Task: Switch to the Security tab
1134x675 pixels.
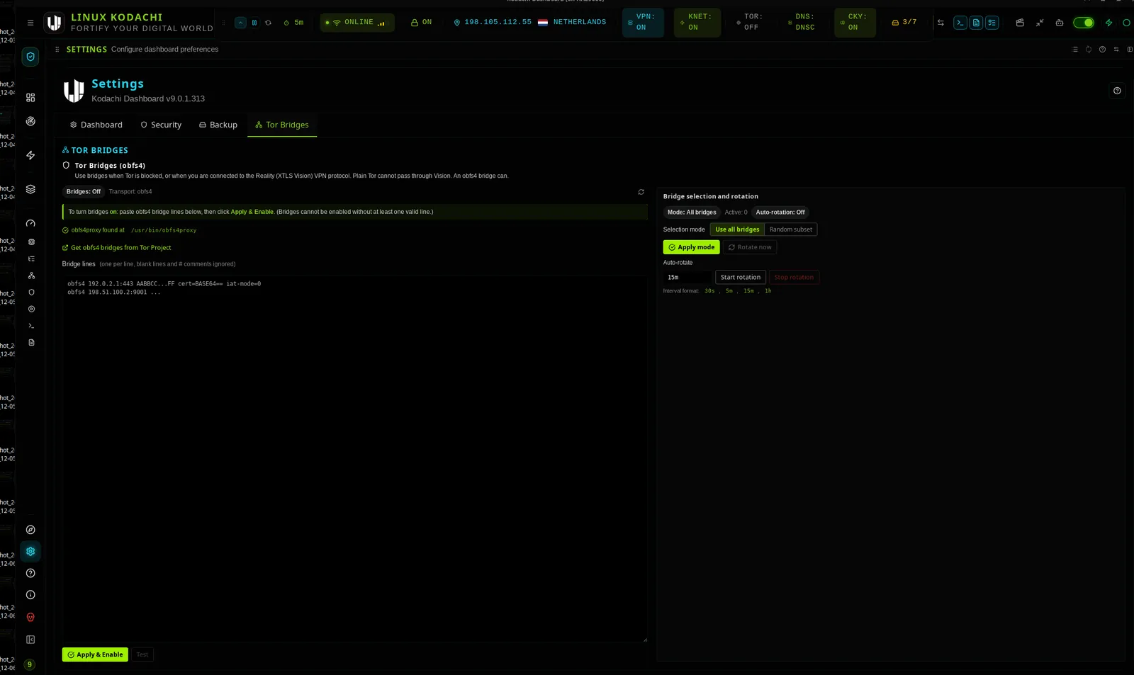Action: tap(161, 125)
